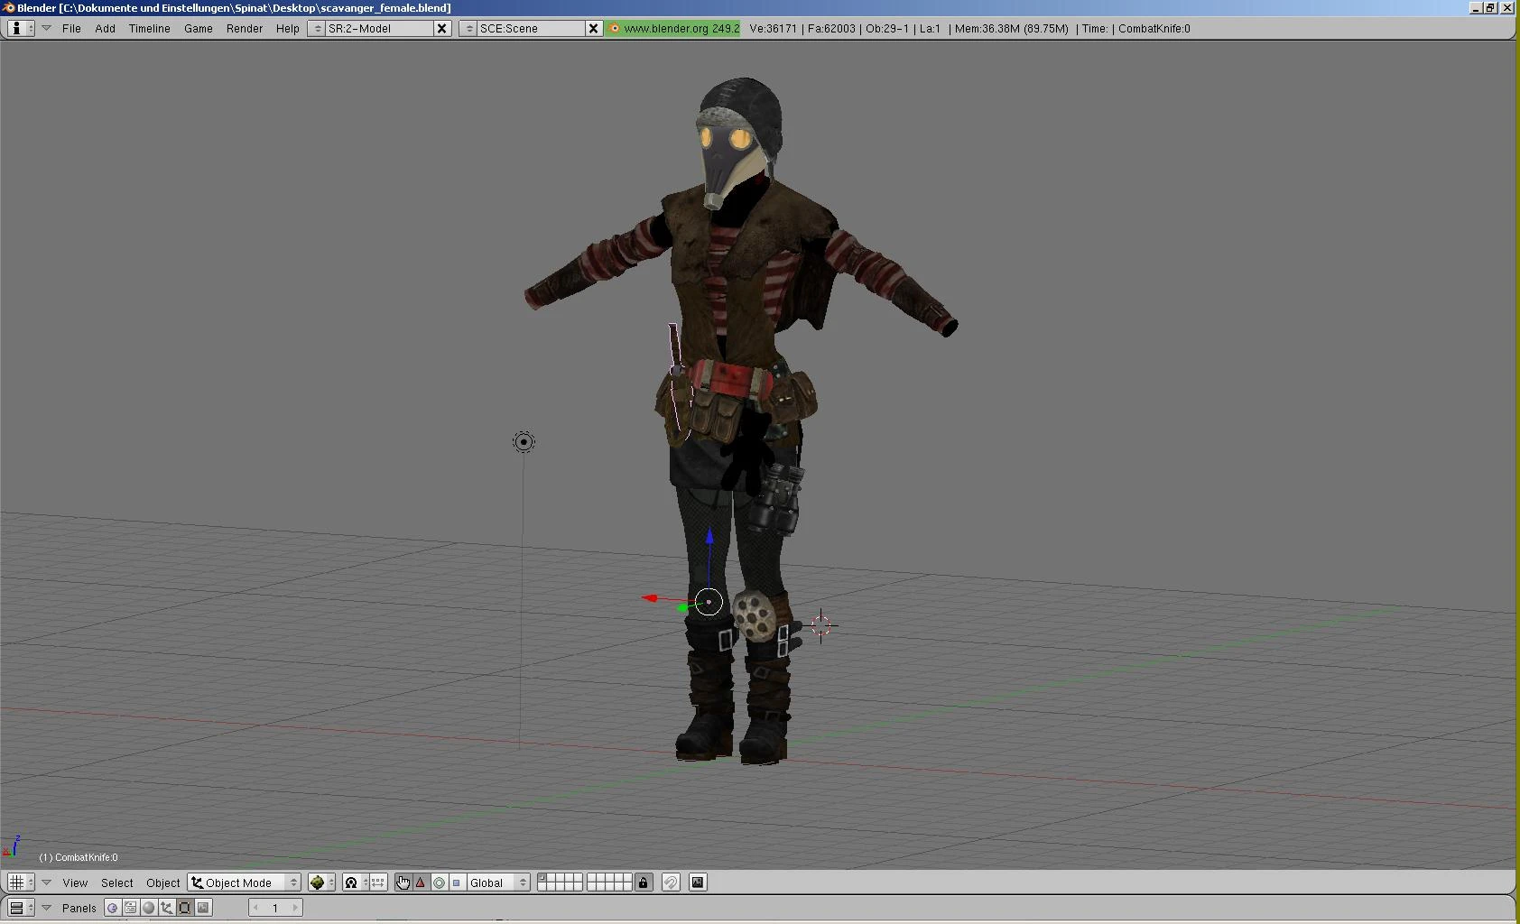Delete the SCE:Scene with X button
This screenshot has width=1520, height=924.
[594, 28]
